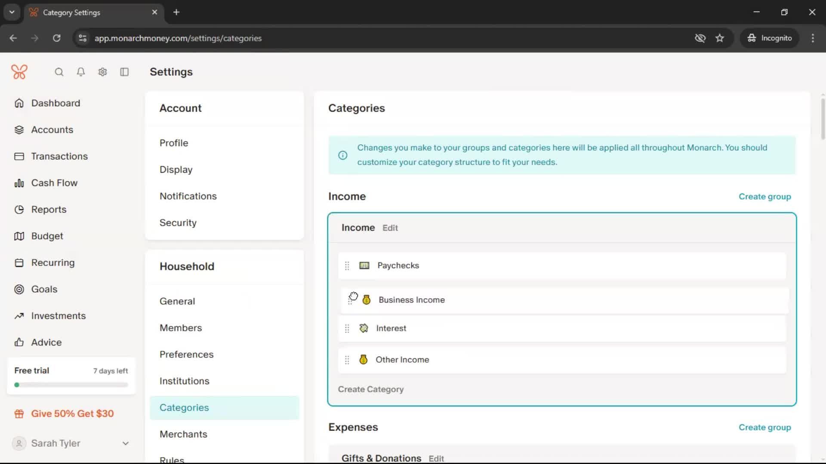
Task: Click the Interest category icon
Action: click(x=364, y=328)
